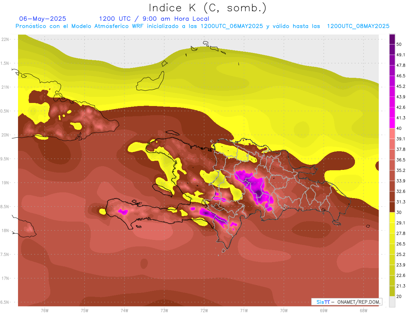Click the '20' color scale value
The height and width of the screenshot is (315, 408).
pyautogui.click(x=399, y=296)
